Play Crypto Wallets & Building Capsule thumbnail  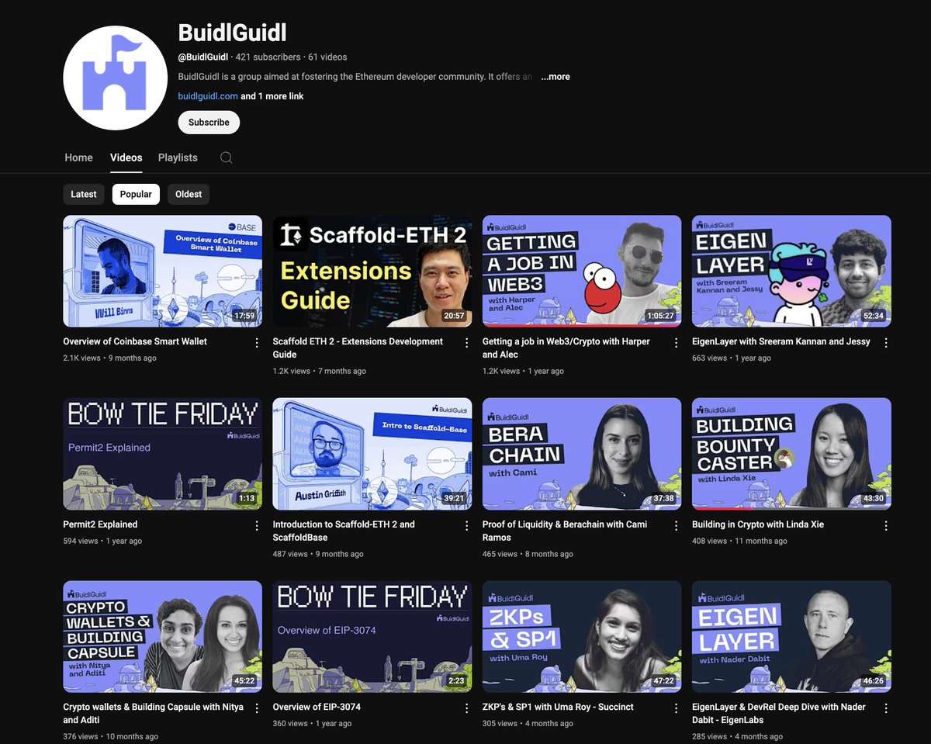click(x=162, y=636)
